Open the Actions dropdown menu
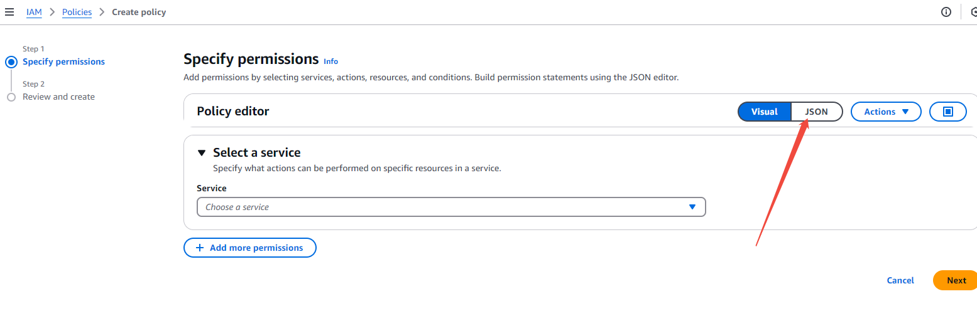The width and height of the screenshot is (977, 321). 886,112
